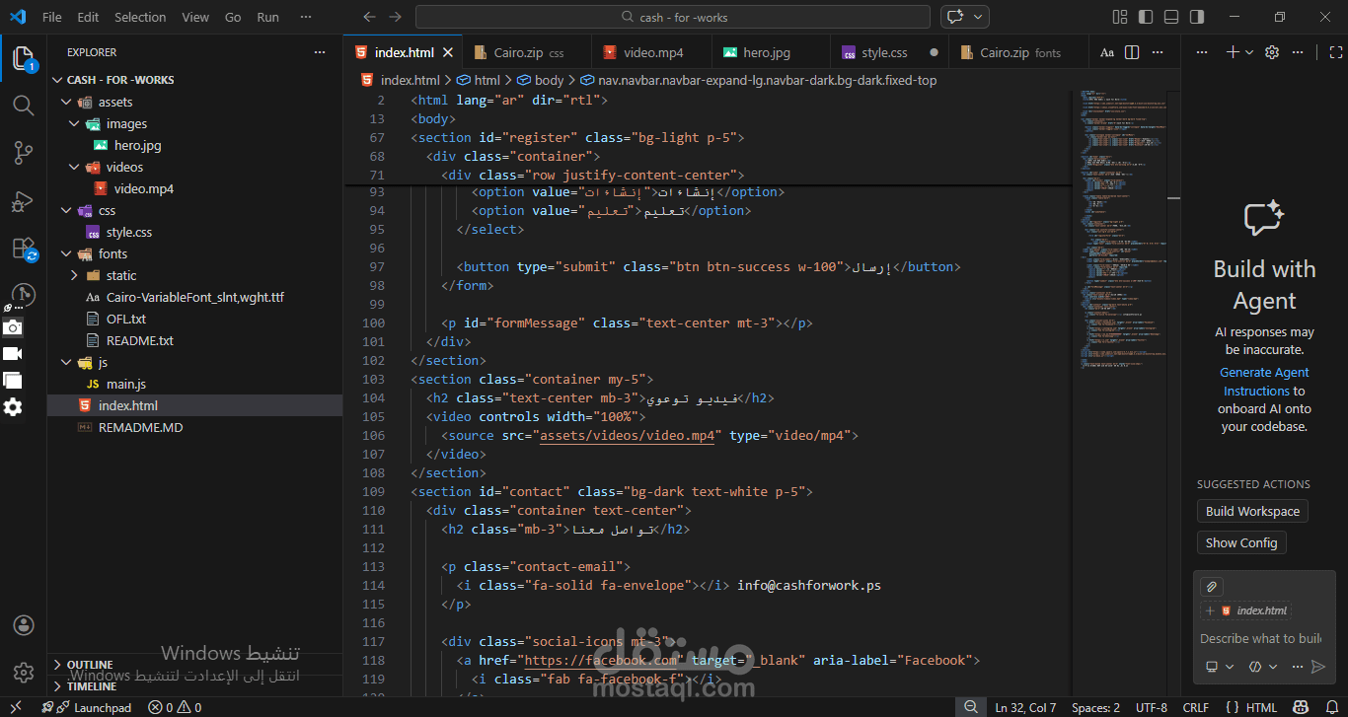Send the chat message with the arrow icon
The height and width of the screenshot is (717, 1348).
click(x=1318, y=667)
